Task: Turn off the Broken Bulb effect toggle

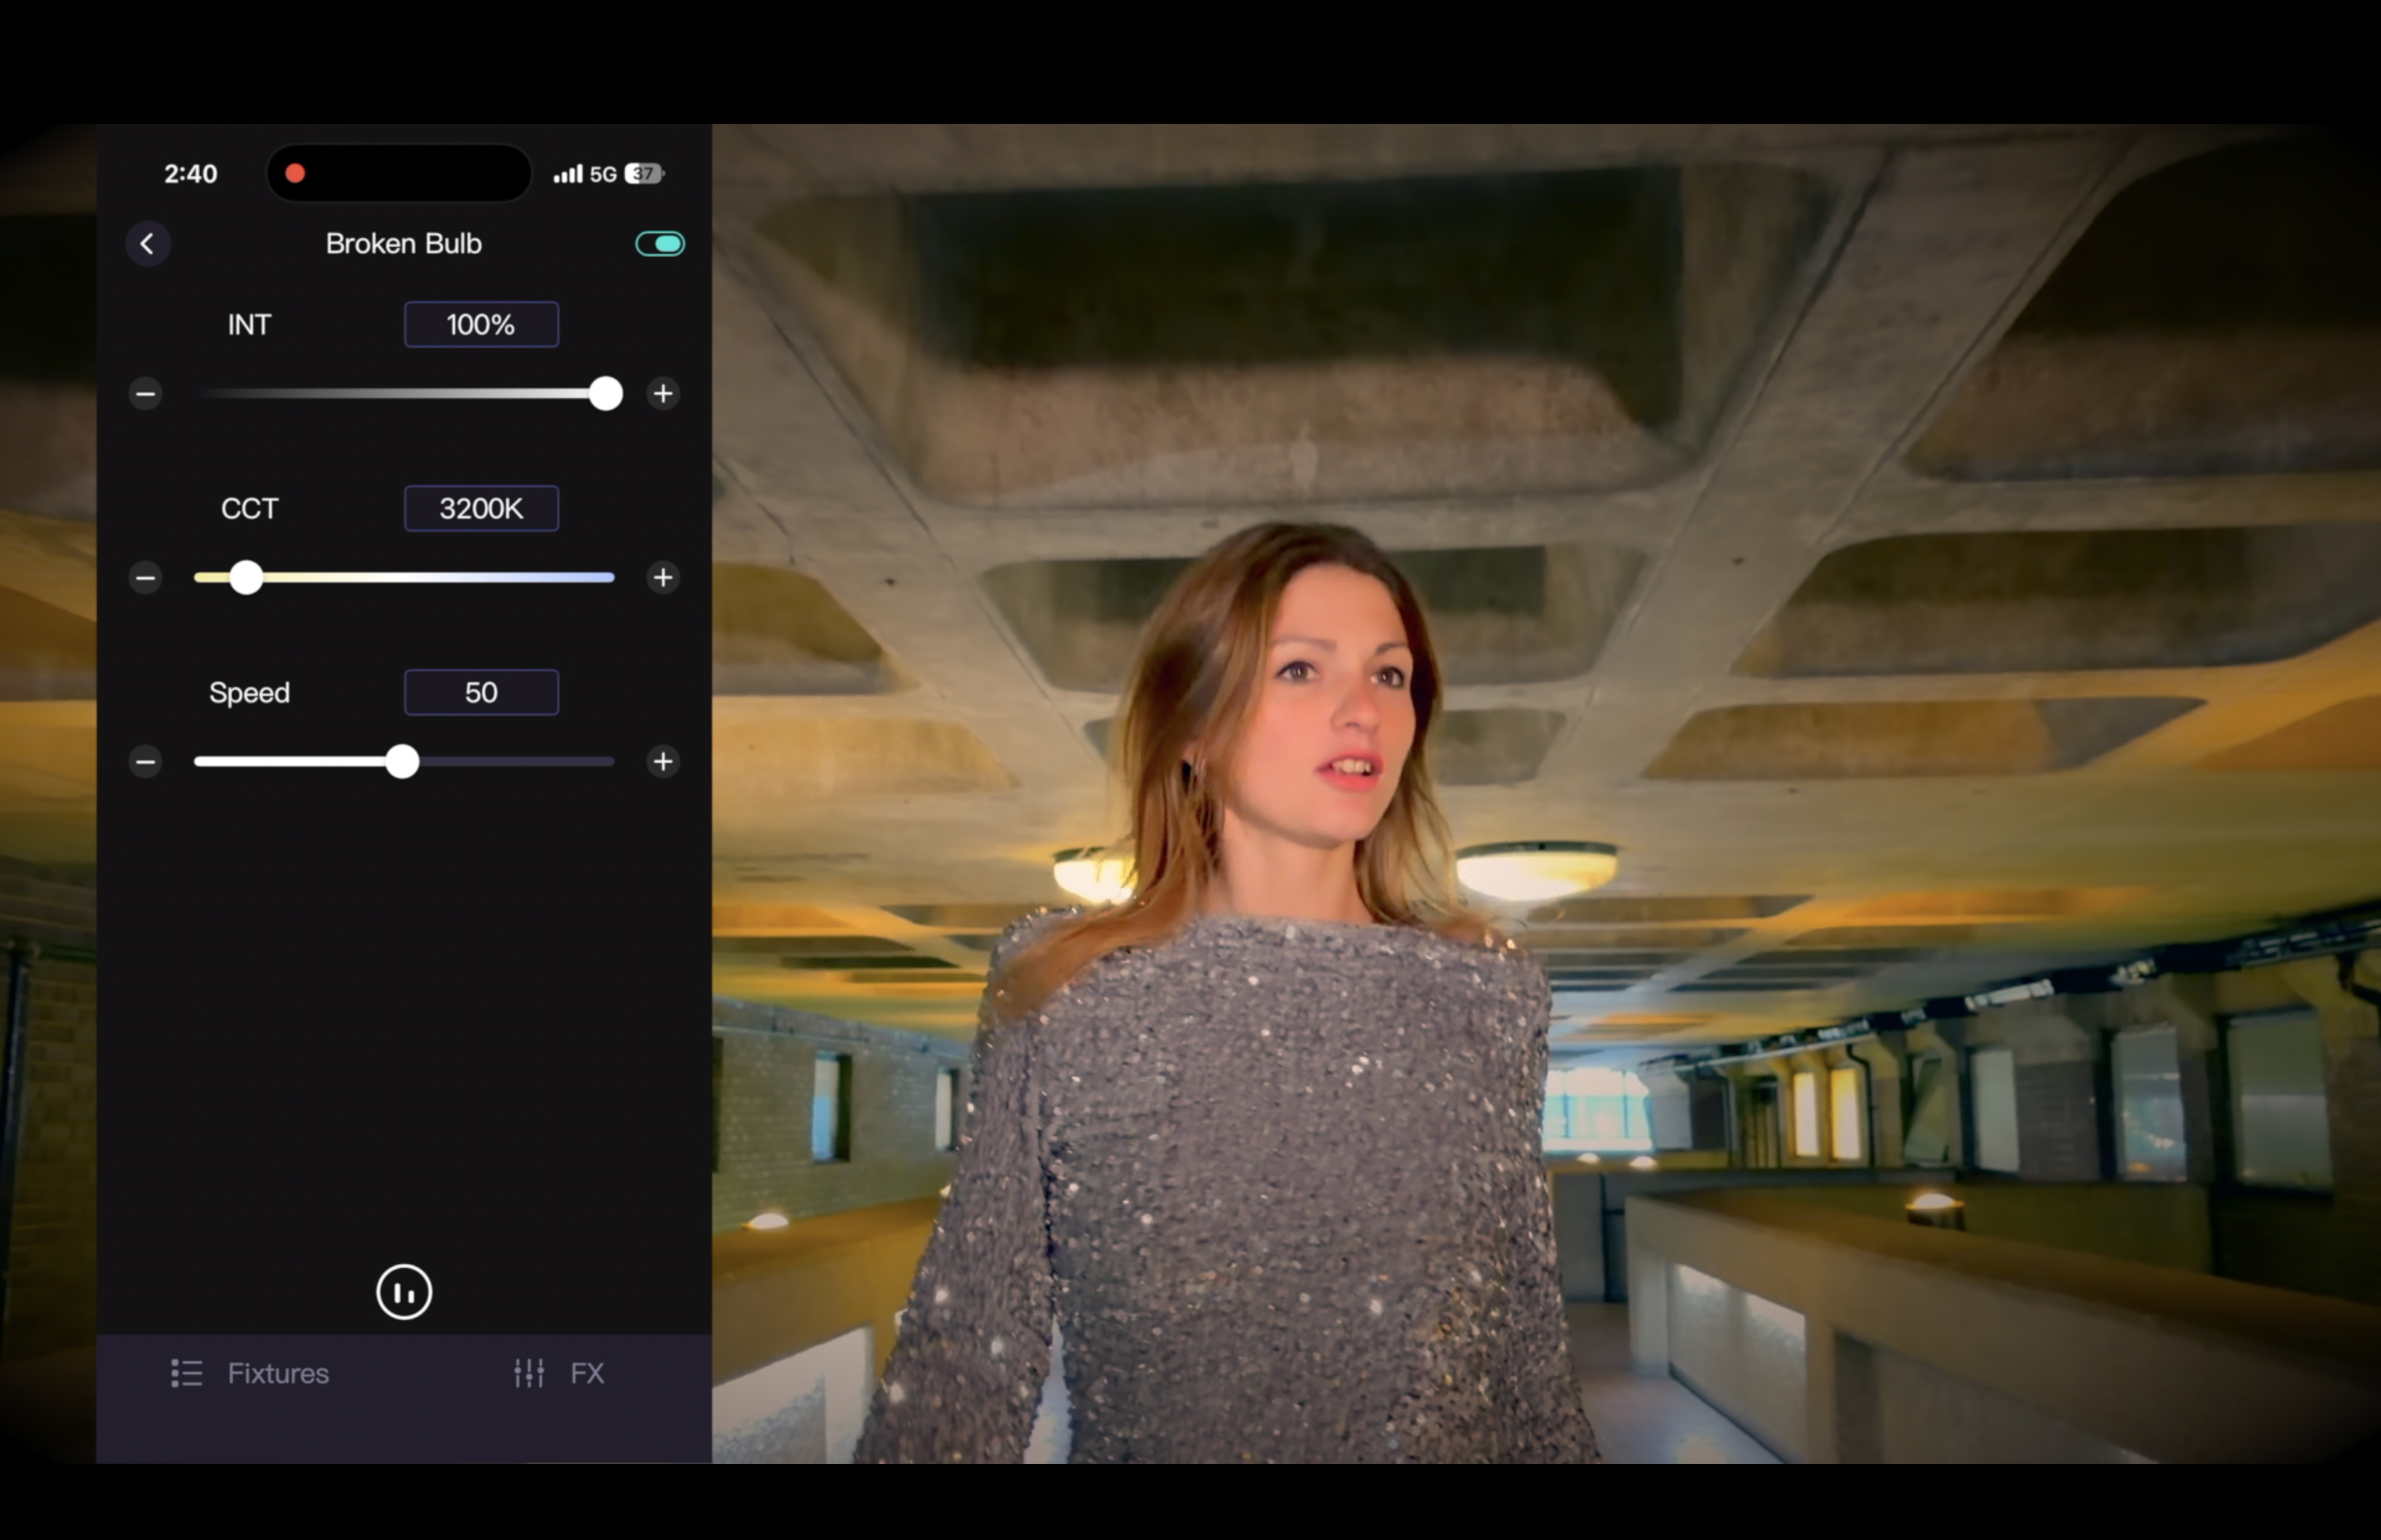Action: point(659,243)
